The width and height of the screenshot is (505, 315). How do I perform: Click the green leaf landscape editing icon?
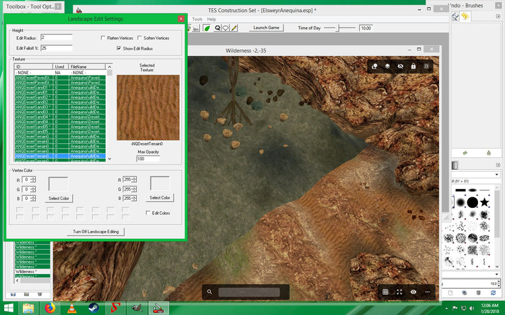click(x=207, y=28)
